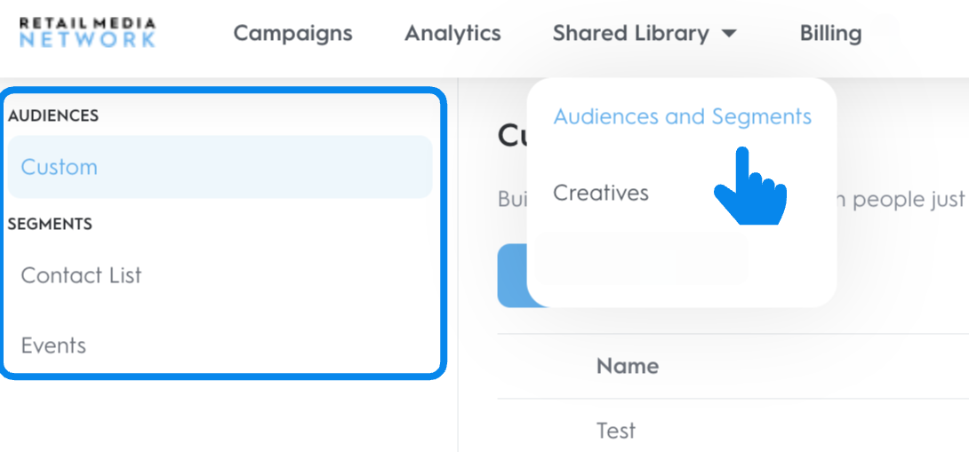Click the AUDIENCES section header
The width and height of the screenshot is (969, 452).
coord(53,115)
